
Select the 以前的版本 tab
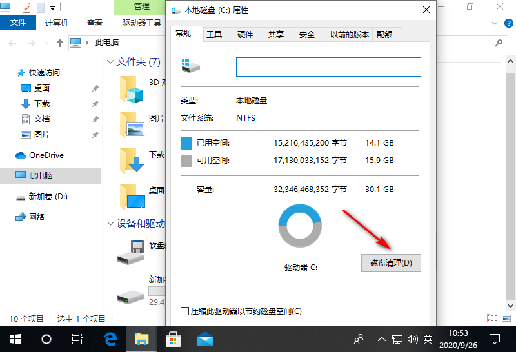pyautogui.click(x=350, y=35)
